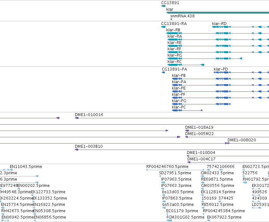269x222 pixels.
Task: Click the GM03556.5prime EST label
Action: (x=217, y=186)
